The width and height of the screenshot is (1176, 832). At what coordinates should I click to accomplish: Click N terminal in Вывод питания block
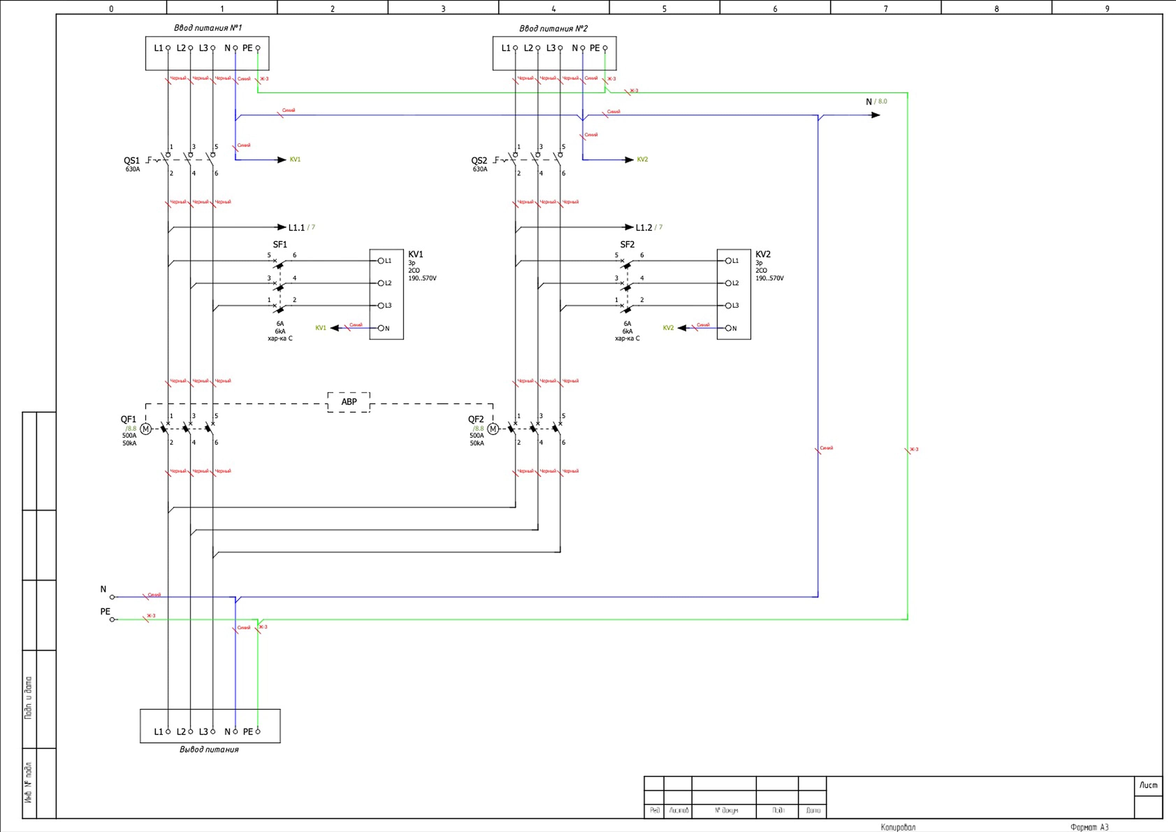[x=235, y=732]
